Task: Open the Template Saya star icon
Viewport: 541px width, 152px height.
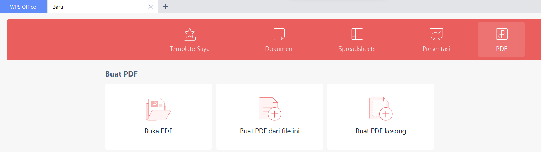Action: [190, 34]
